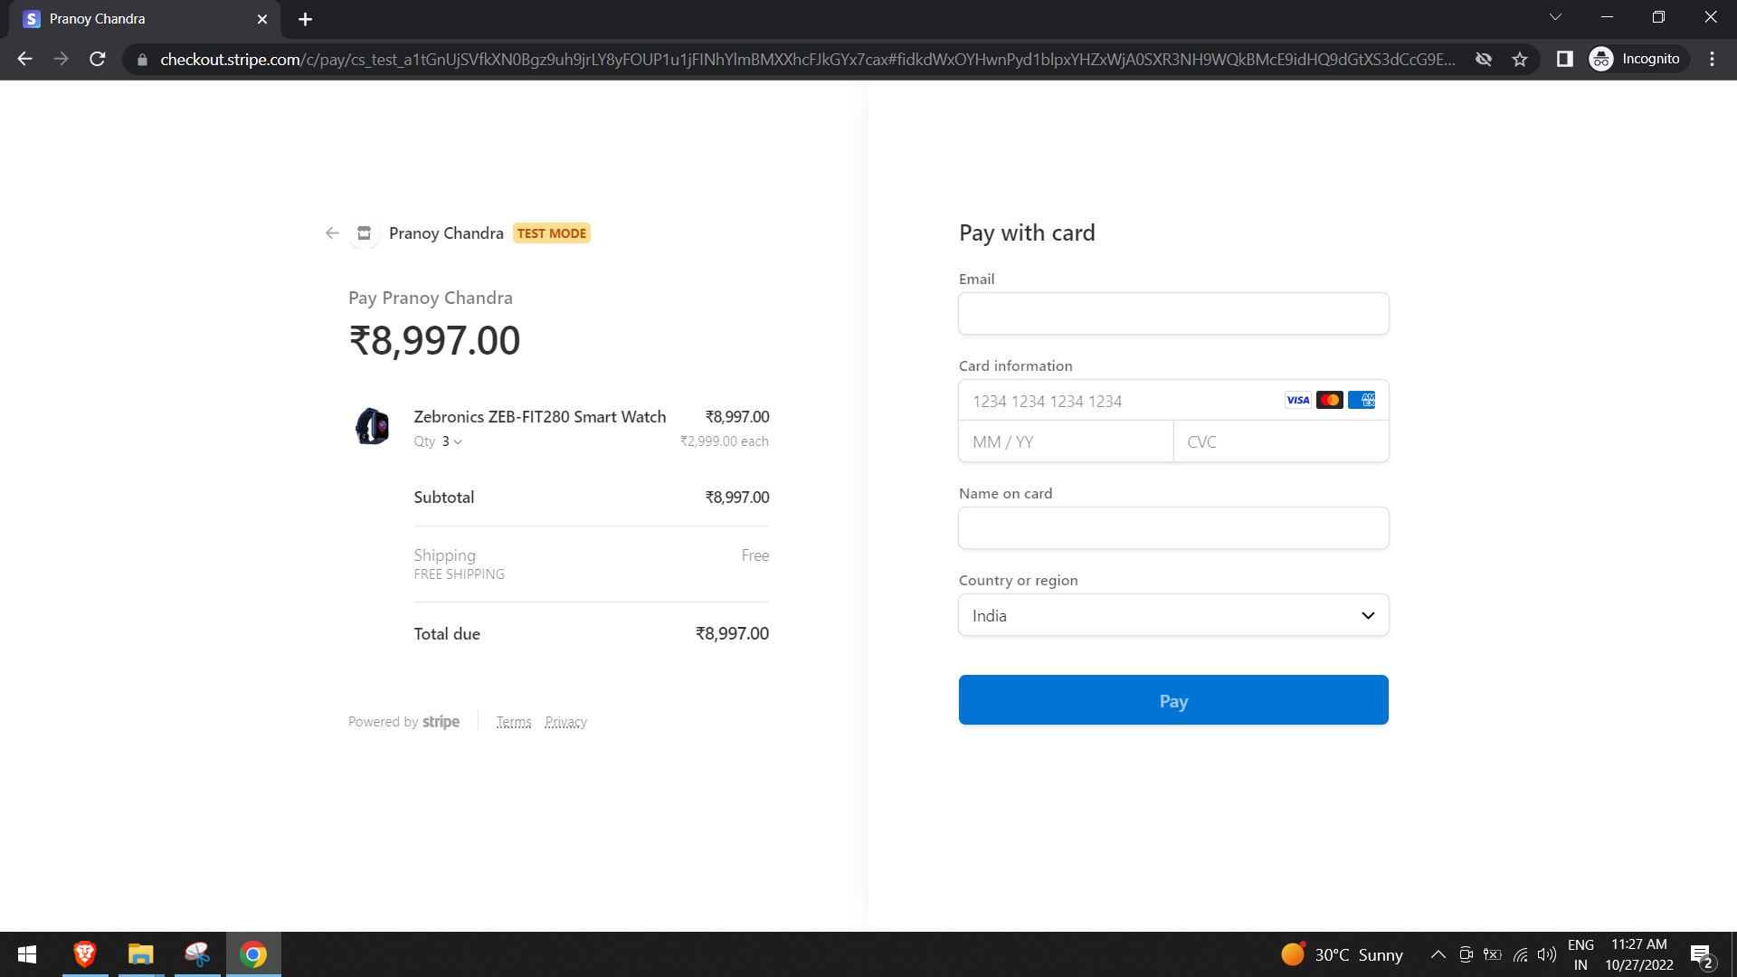Open the Stripe Terms link
The height and width of the screenshot is (977, 1737).
(x=514, y=721)
